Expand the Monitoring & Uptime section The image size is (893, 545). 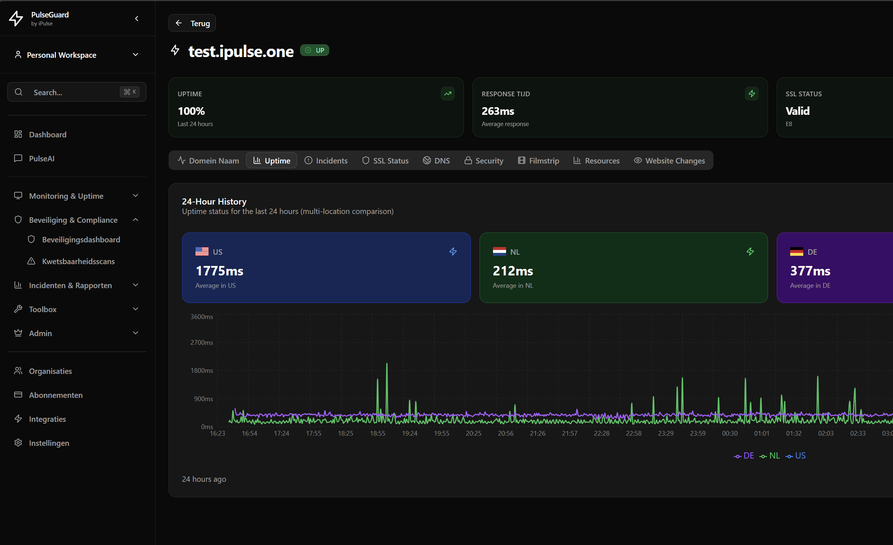[x=77, y=196]
